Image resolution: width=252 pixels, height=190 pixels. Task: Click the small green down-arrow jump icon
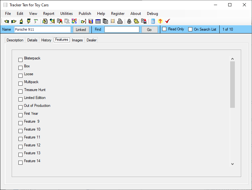coord(36,21)
